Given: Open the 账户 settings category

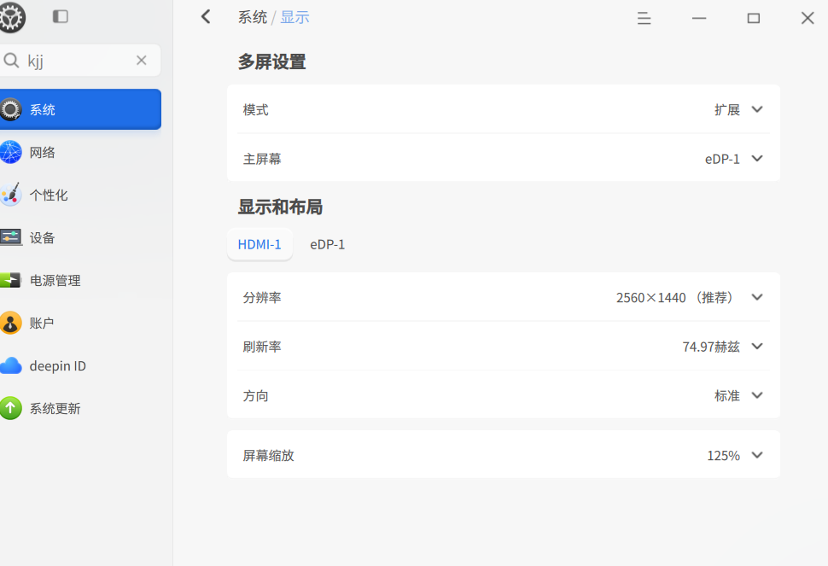Looking at the screenshot, I should click(80, 323).
